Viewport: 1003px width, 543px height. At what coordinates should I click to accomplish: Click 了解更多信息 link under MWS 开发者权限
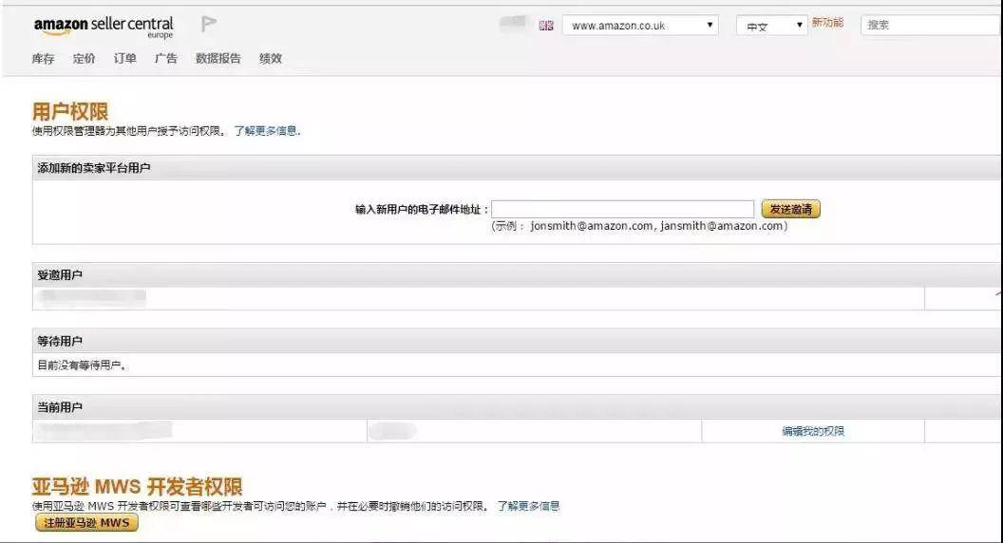pyautogui.click(x=528, y=506)
